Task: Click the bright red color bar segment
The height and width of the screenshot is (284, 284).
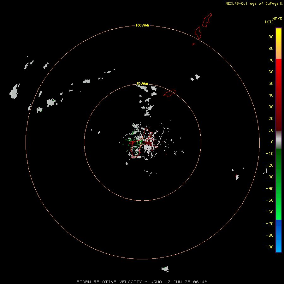Action: point(279,67)
